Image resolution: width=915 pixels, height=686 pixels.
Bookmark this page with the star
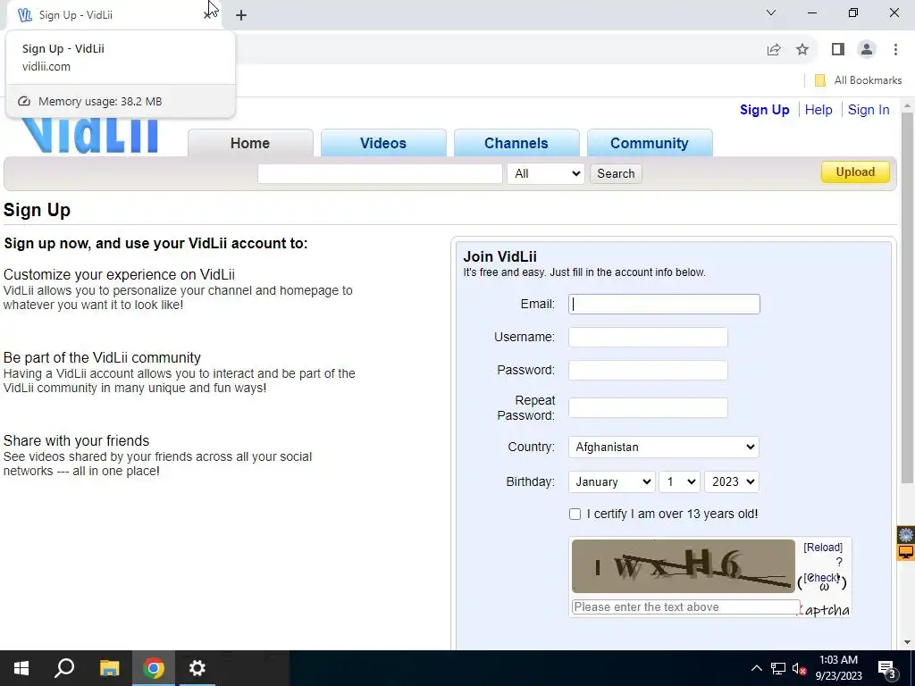[x=802, y=50]
